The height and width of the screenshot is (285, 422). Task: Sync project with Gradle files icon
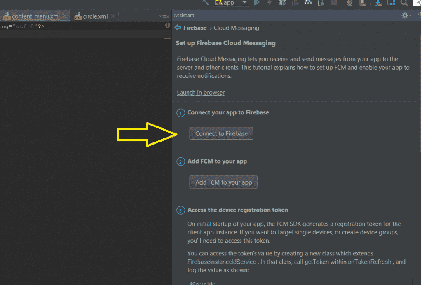coord(349,3)
